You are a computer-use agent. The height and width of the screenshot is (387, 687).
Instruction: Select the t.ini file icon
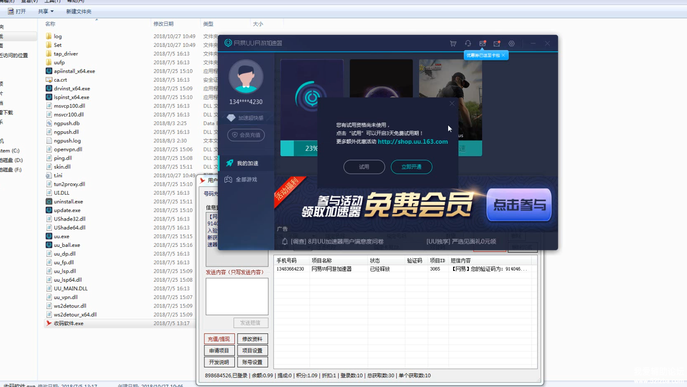pyautogui.click(x=49, y=175)
